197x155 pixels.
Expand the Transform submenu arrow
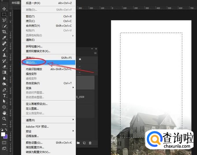tap(73, 87)
